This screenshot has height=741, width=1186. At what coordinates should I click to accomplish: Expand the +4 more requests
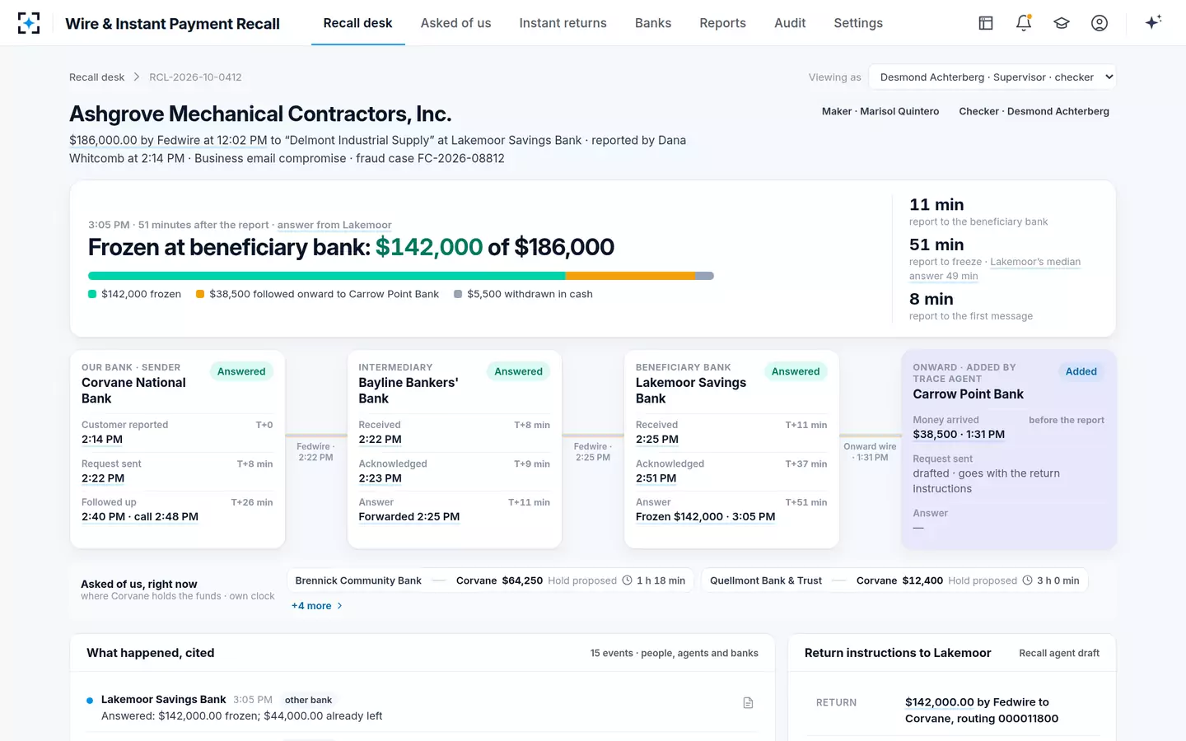(317, 606)
